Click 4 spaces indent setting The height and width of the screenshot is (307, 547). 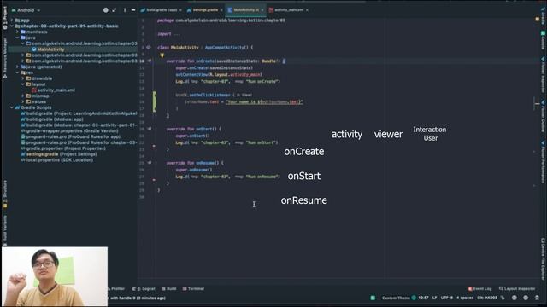pos(465,298)
